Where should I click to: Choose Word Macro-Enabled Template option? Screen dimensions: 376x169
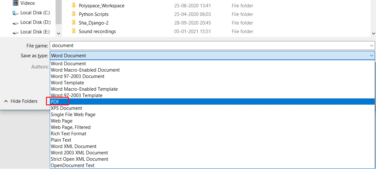click(x=212, y=89)
